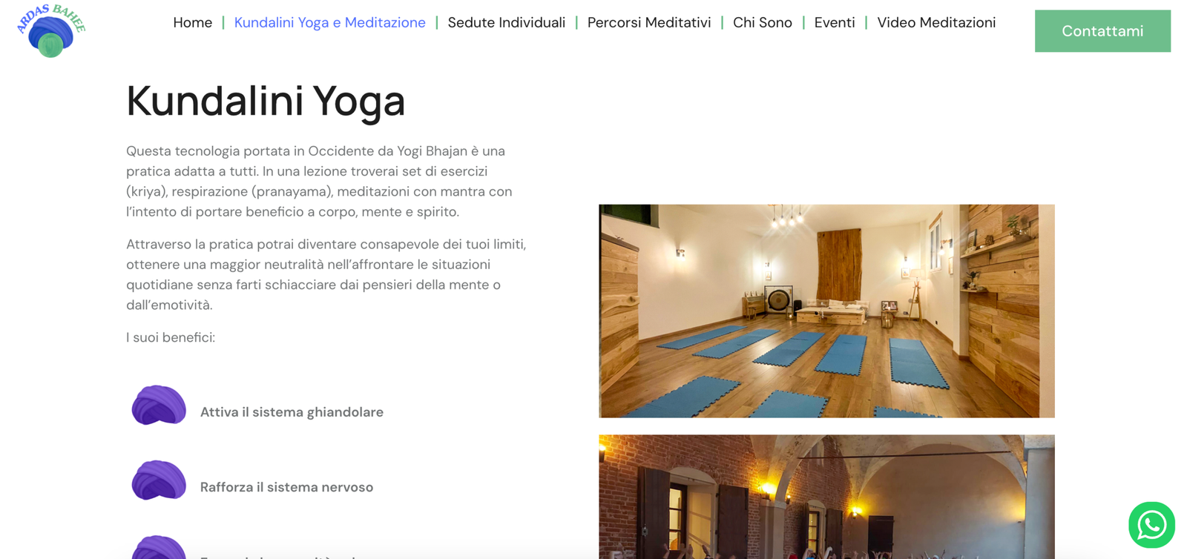This screenshot has height=559, width=1187.
Task: Click the Ardas Bahee turban logo
Action: point(50,30)
